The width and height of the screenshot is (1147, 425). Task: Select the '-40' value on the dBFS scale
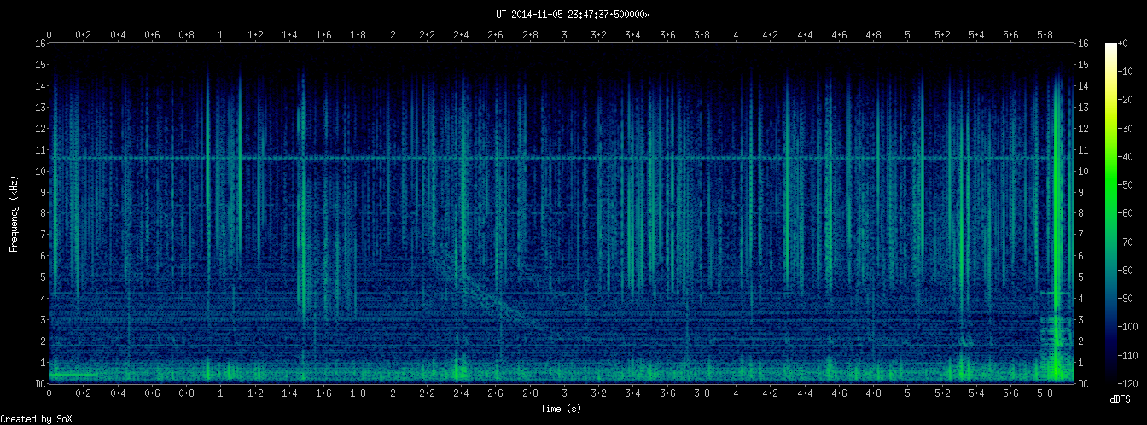click(x=1127, y=156)
